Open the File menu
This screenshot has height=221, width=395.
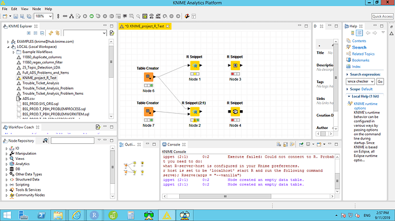pyautogui.click(x=5, y=9)
